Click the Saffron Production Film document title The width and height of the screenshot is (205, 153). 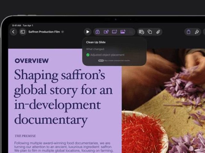click(44, 32)
